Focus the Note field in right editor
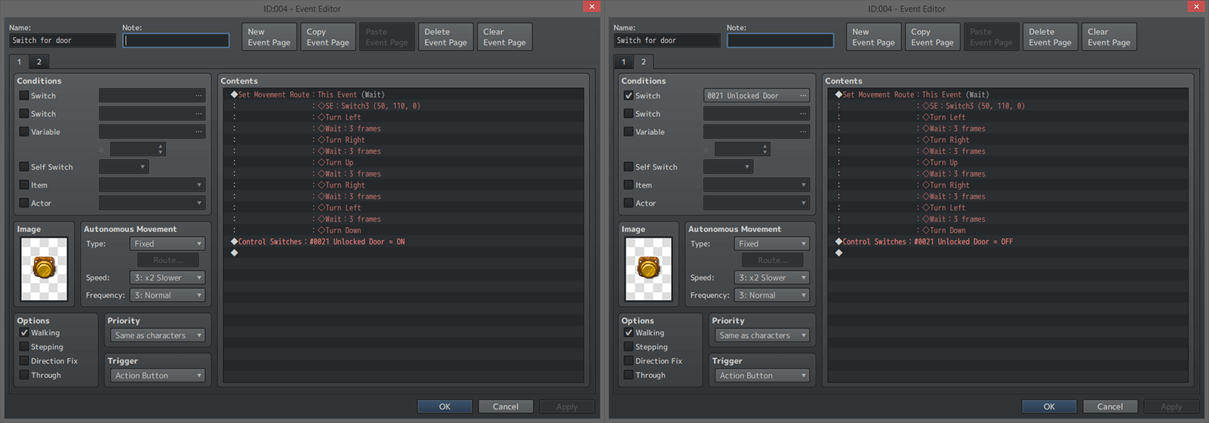The image size is (1209, 423). coord(780,41)
